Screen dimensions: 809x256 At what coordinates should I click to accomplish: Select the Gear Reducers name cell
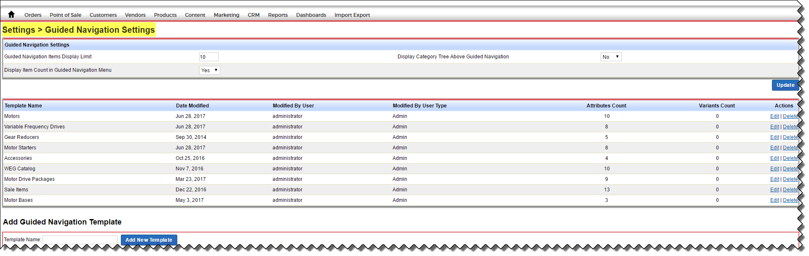(21, 137)
